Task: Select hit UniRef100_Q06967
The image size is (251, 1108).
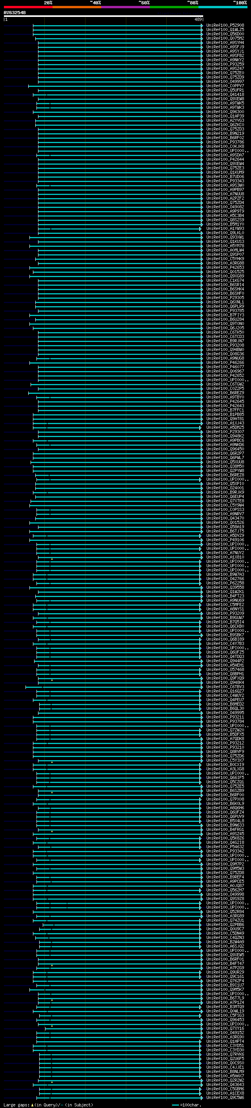Action: 225,371
